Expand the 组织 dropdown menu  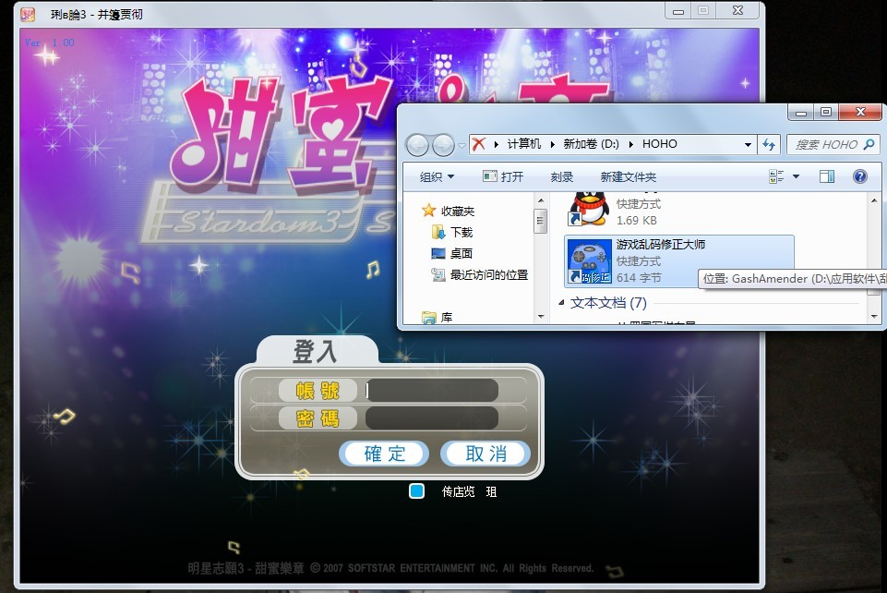[437, 176]
